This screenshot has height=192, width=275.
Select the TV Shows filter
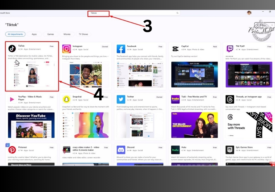(83, 34)
